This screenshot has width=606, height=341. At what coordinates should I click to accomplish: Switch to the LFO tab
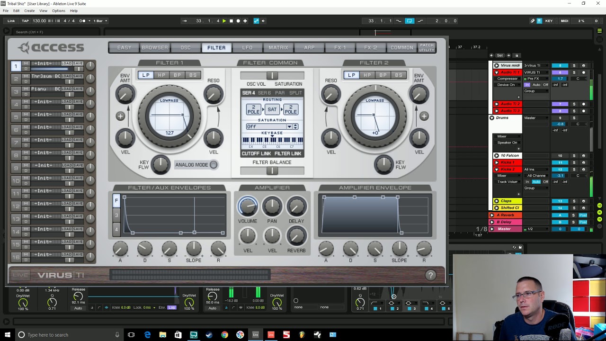click(x=247, y=47)
